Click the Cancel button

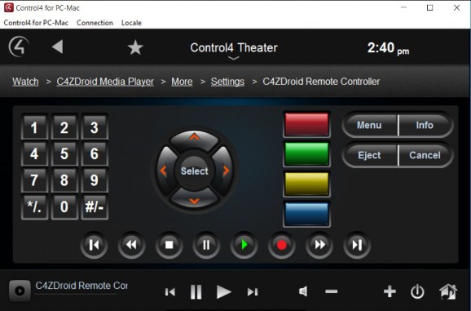pos(425,155)
